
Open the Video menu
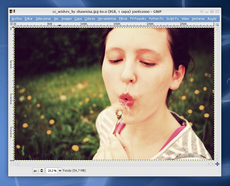pos(185,19)
